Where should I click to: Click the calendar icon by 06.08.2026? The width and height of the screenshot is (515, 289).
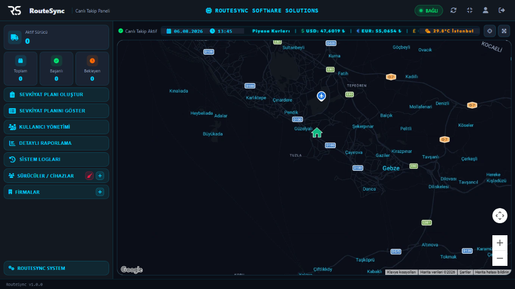[x=169, y=31]
